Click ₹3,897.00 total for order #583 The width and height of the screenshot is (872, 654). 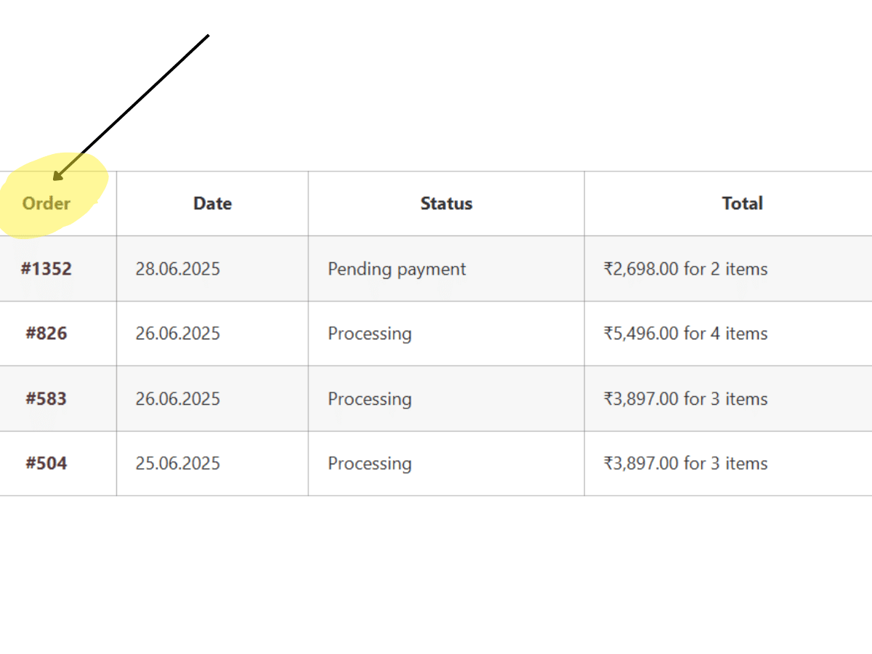click(x=685, y=399)
